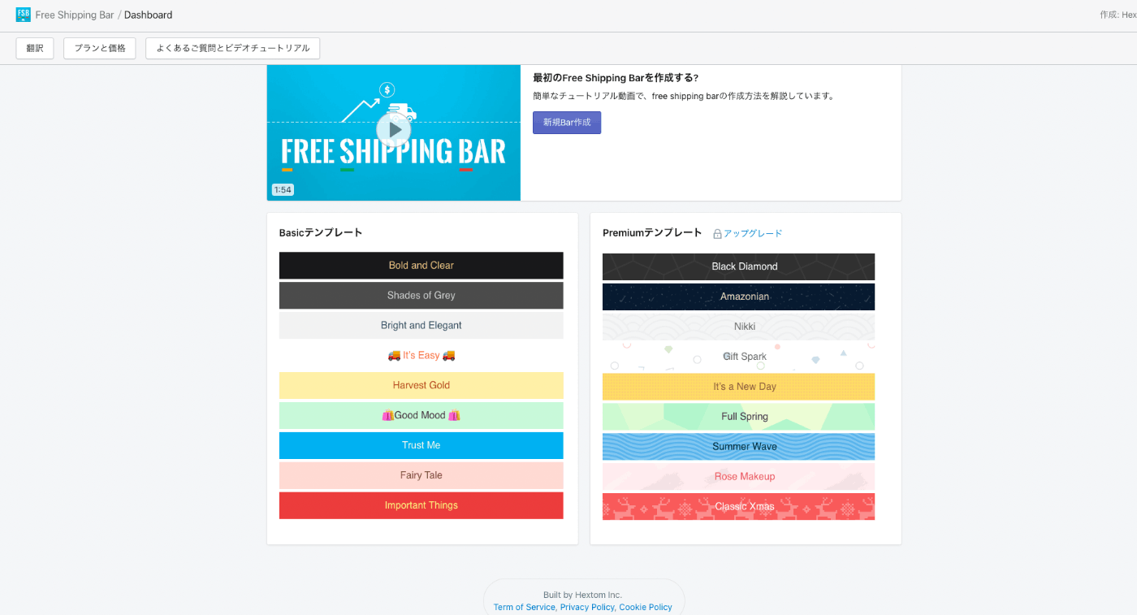Select the Dashboard breadcrumb
This screenshot has height=615, width=1137.
(x=148, y=15)
